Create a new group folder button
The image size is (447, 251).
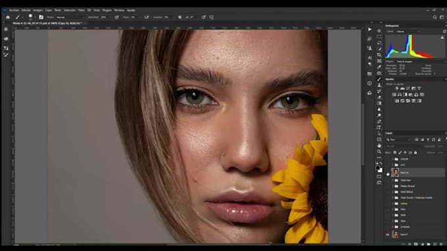tap(429, 244)
